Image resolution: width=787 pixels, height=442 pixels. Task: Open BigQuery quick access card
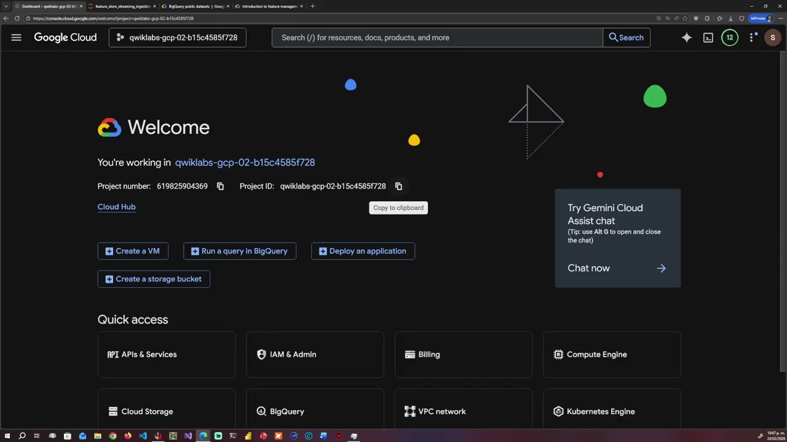pyautogui.click(x=315, y=409)
